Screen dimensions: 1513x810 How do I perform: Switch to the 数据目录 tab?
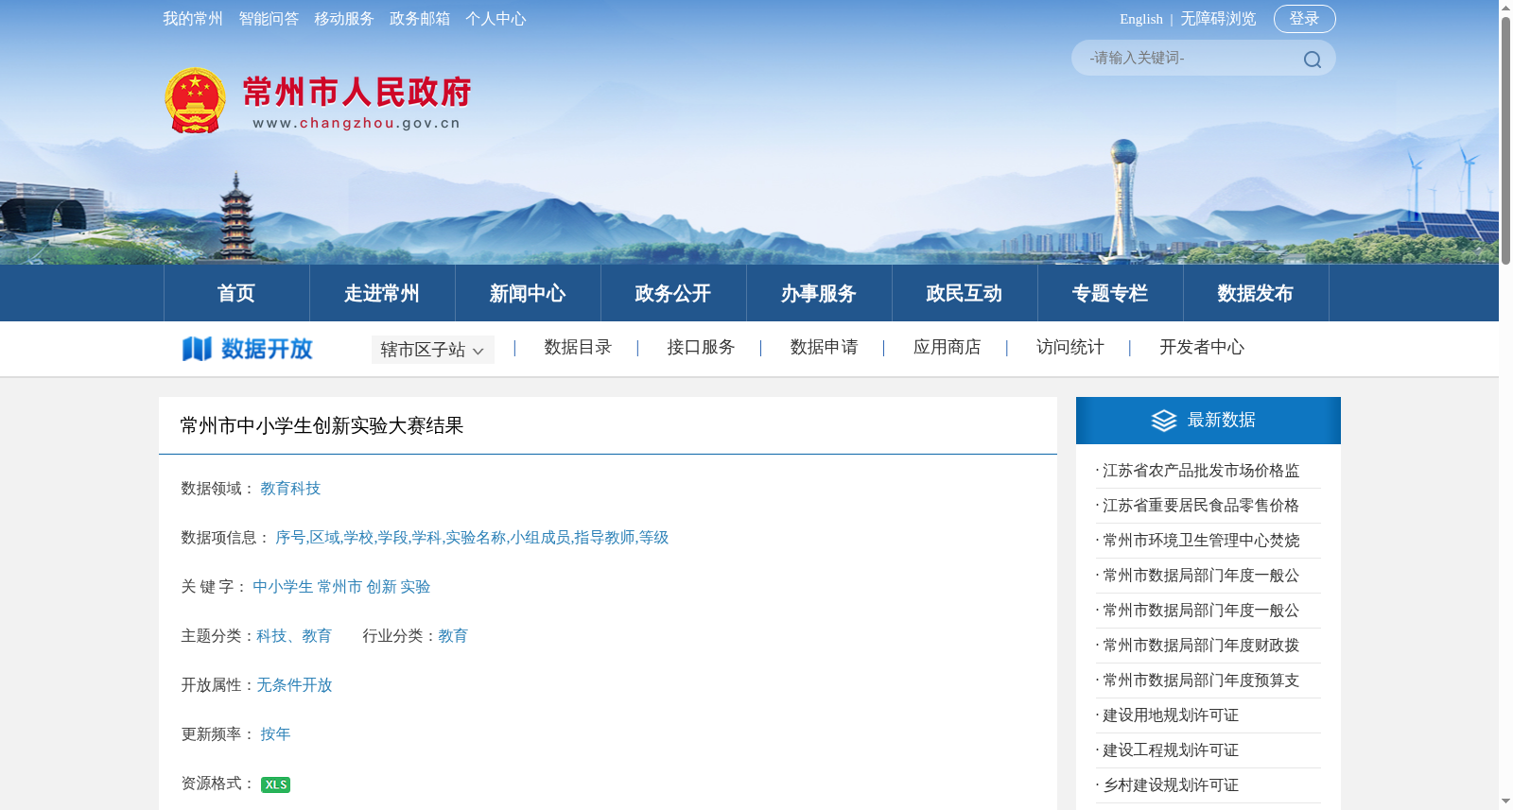(x=578, y=347)
